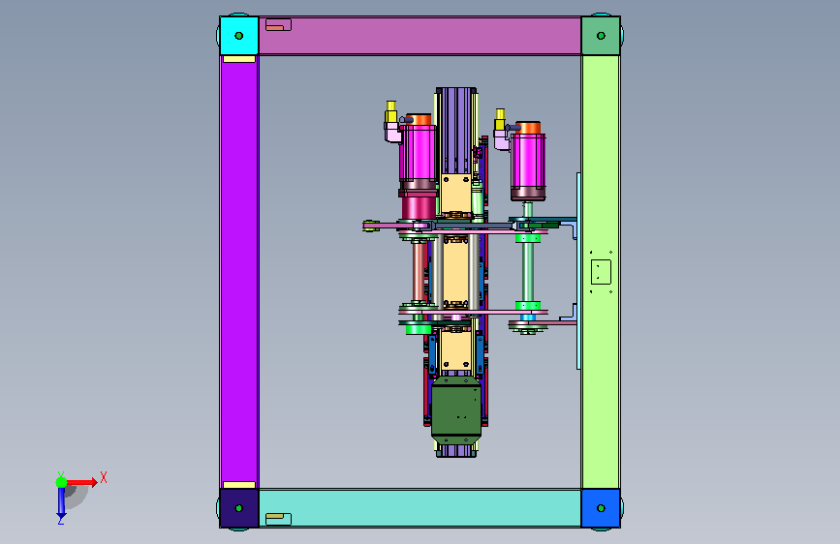This screenshot has width=840, height=544.
Task: Select the yellow connector on left motor
Action: [391, 112]
